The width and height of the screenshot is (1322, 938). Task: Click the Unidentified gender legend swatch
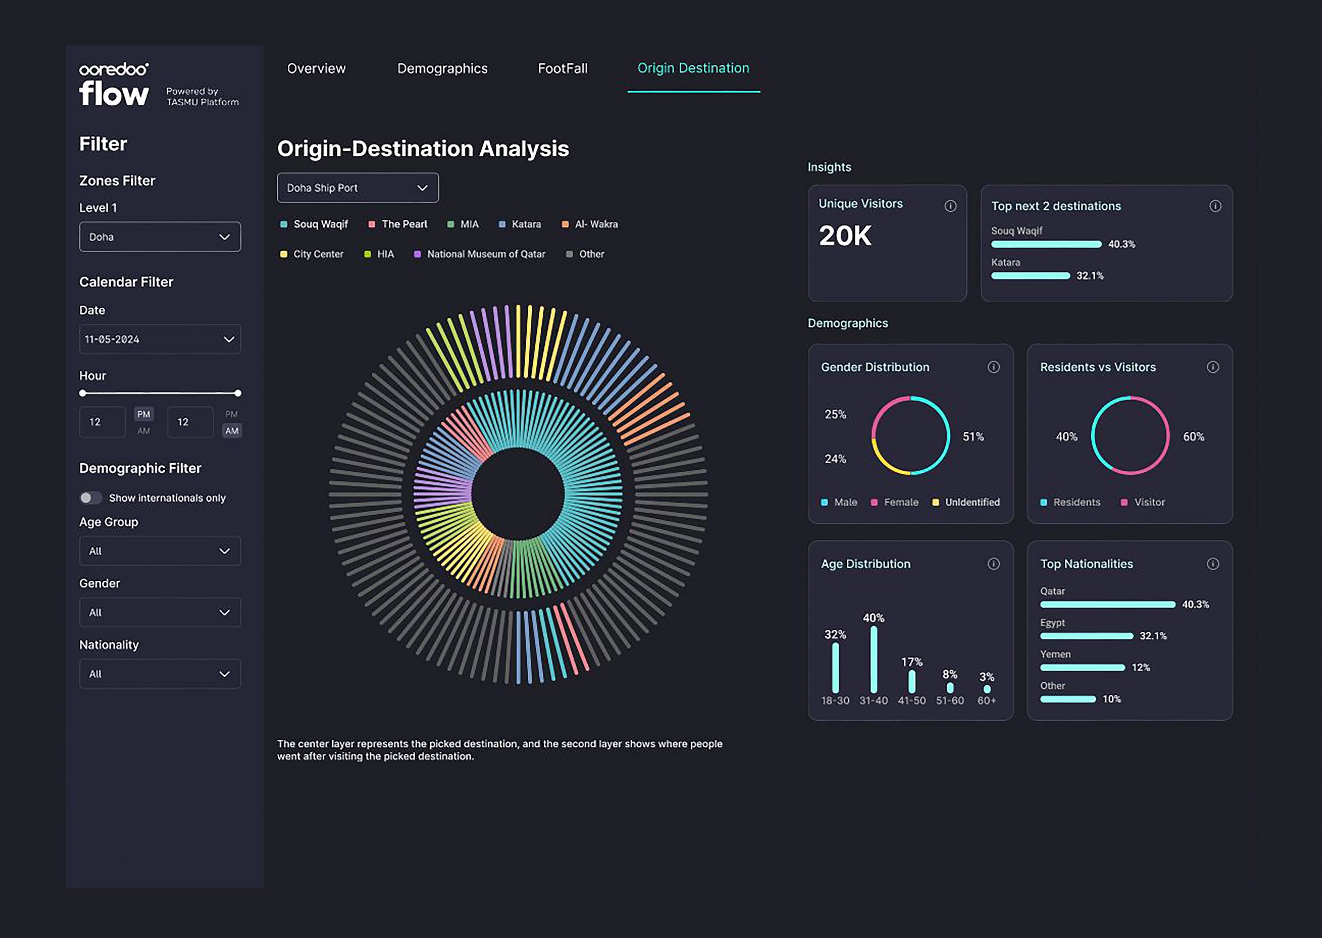pyautogui.click(x=935, y=502)
